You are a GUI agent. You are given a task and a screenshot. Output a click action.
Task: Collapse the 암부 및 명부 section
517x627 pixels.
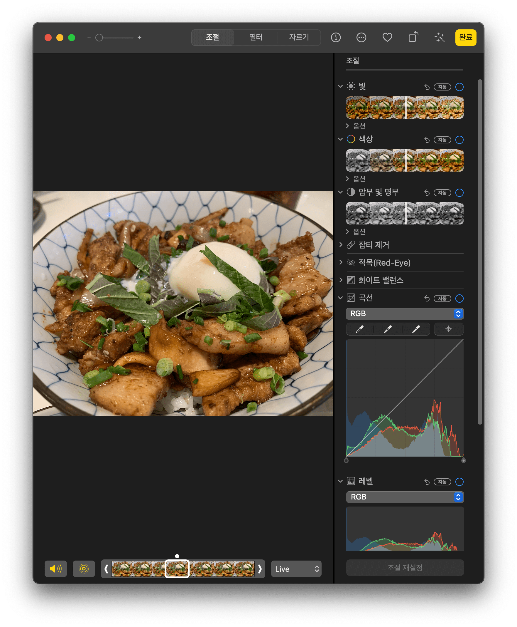(x=340, y=192)
